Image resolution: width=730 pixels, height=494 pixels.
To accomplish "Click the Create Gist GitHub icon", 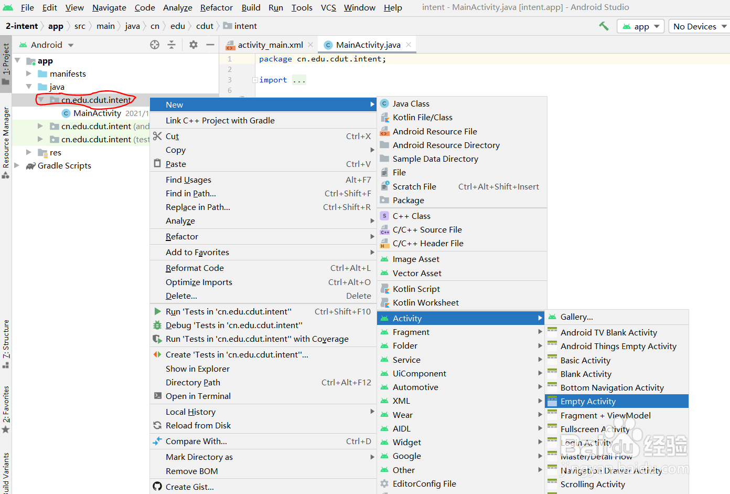I will click(157, 487).
